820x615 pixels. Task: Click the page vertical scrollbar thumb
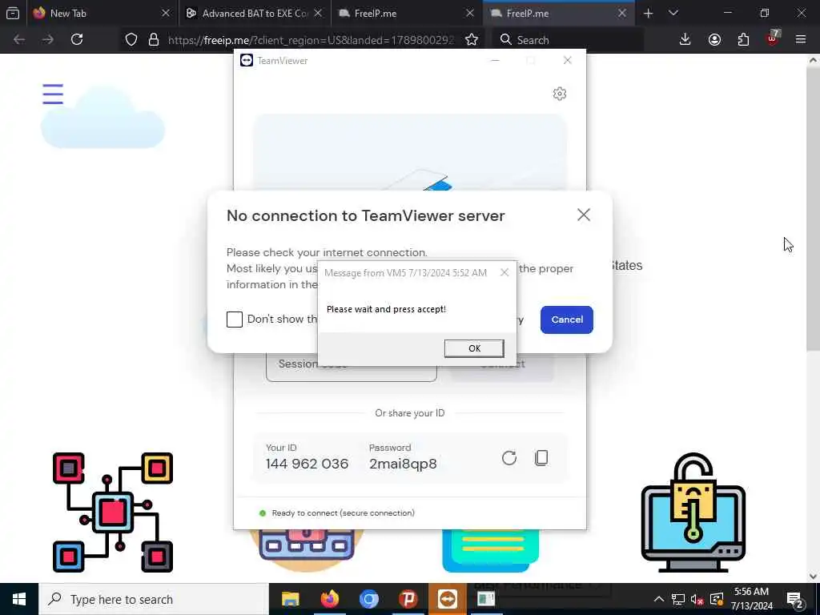(813, 209)
